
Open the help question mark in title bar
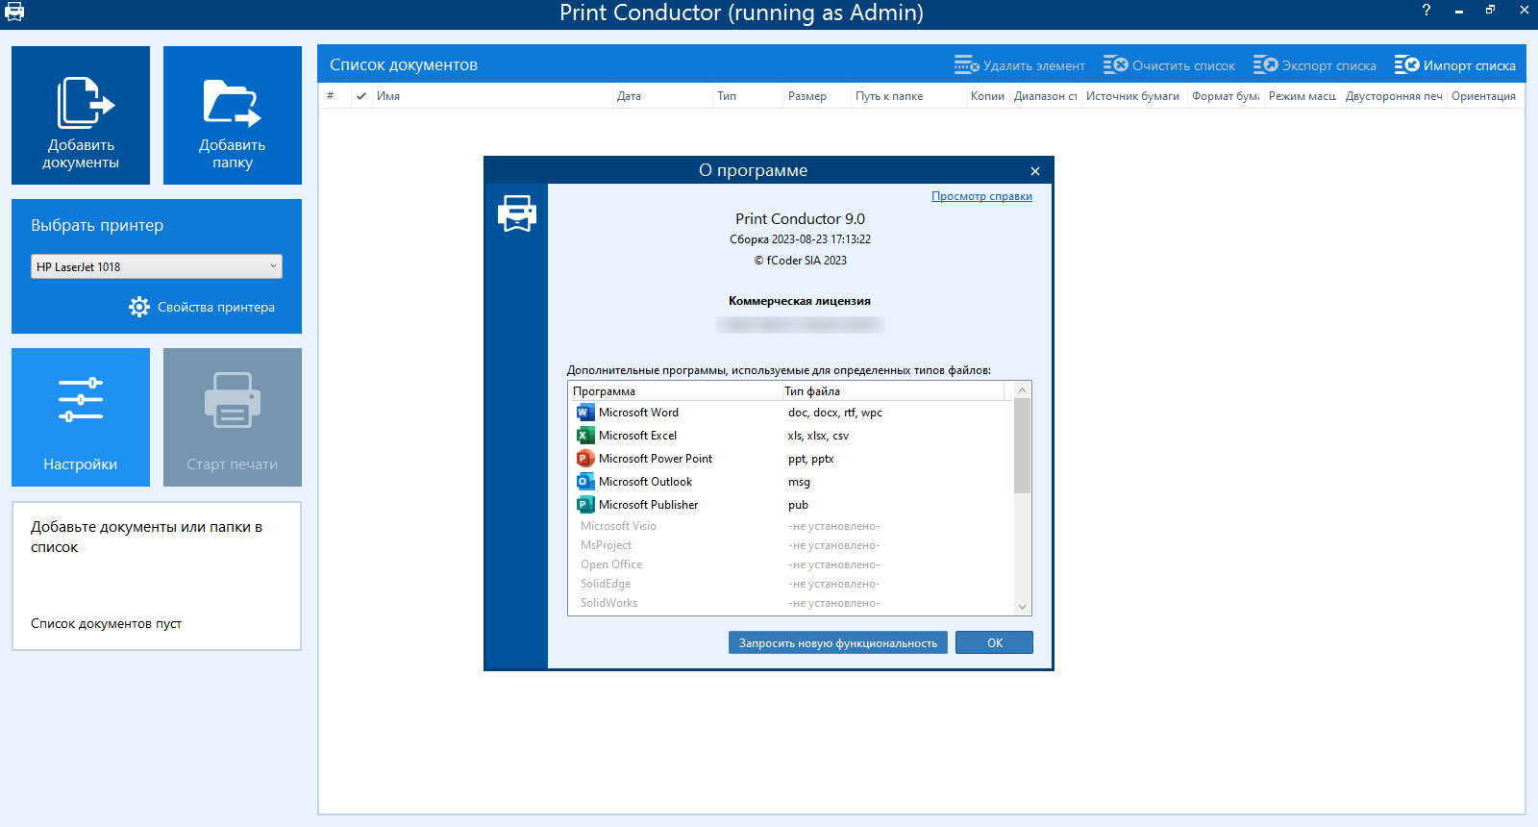1426,11
